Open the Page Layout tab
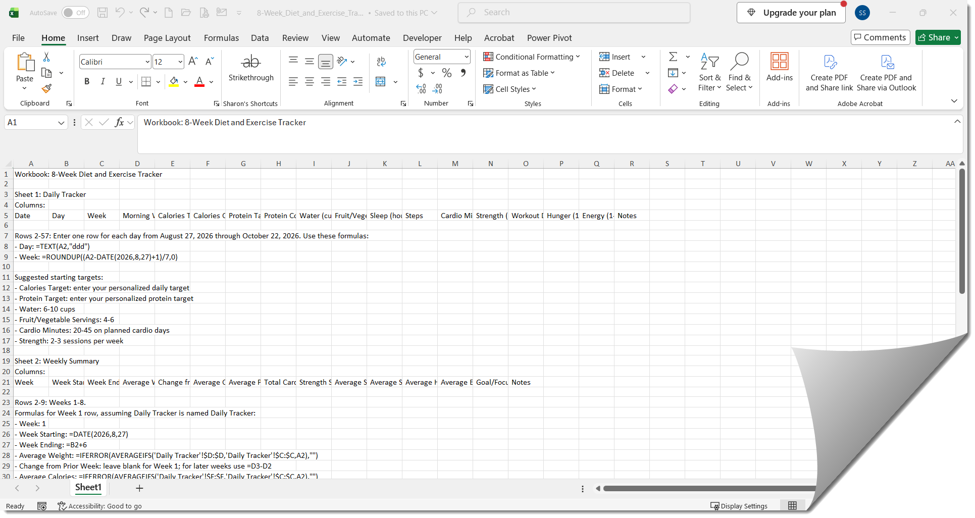This screenshot has width=975, height=518. point(167,38)
